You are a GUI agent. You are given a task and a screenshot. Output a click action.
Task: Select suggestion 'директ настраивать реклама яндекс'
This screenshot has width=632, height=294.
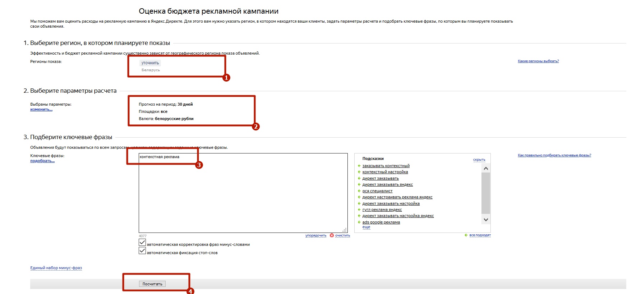(397, 197)
